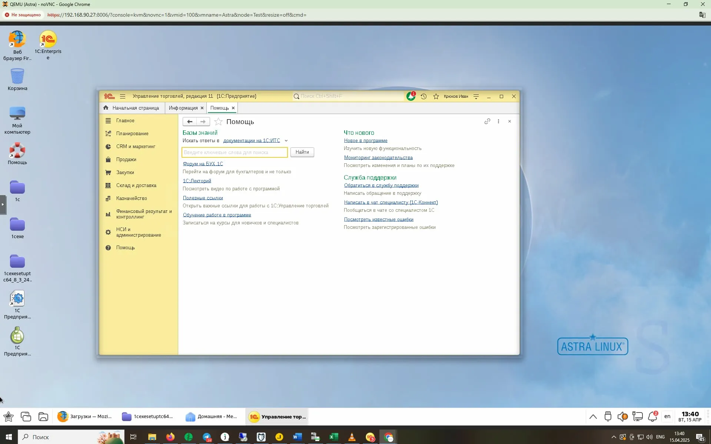711x444 pixels.
Task: Open the 1C main menu hamburger icon
Action: pos(123,96)
